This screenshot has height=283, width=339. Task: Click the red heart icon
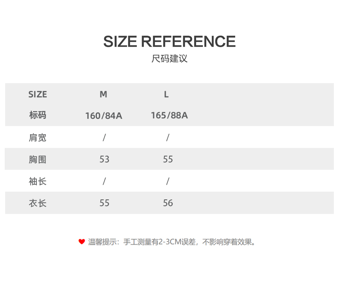[82, 242]
